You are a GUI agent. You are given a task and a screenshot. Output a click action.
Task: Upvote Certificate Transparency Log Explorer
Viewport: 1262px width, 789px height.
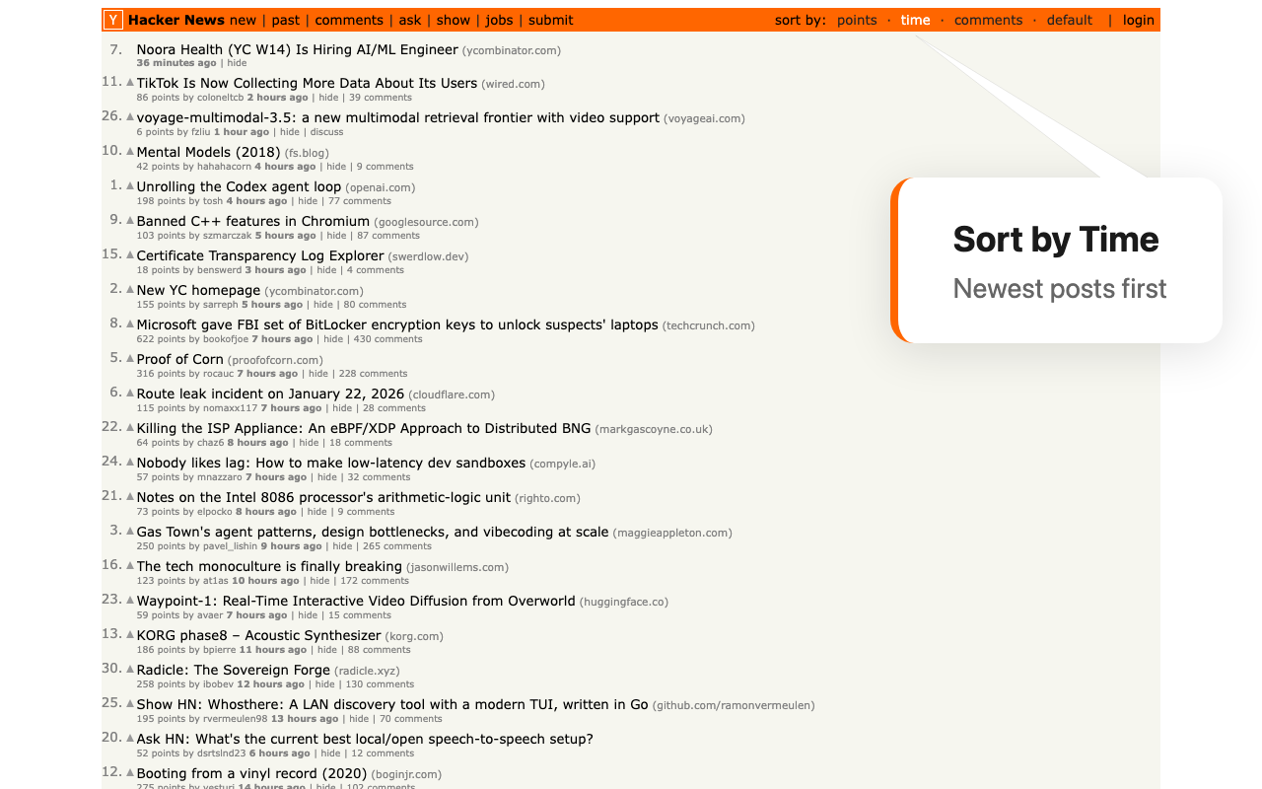coord(130,254)
